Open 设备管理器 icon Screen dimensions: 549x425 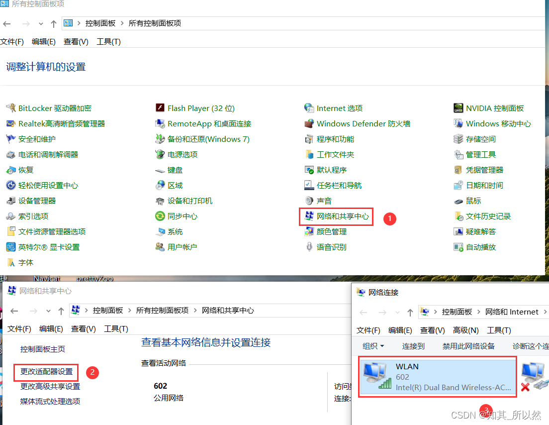[11, 201]
